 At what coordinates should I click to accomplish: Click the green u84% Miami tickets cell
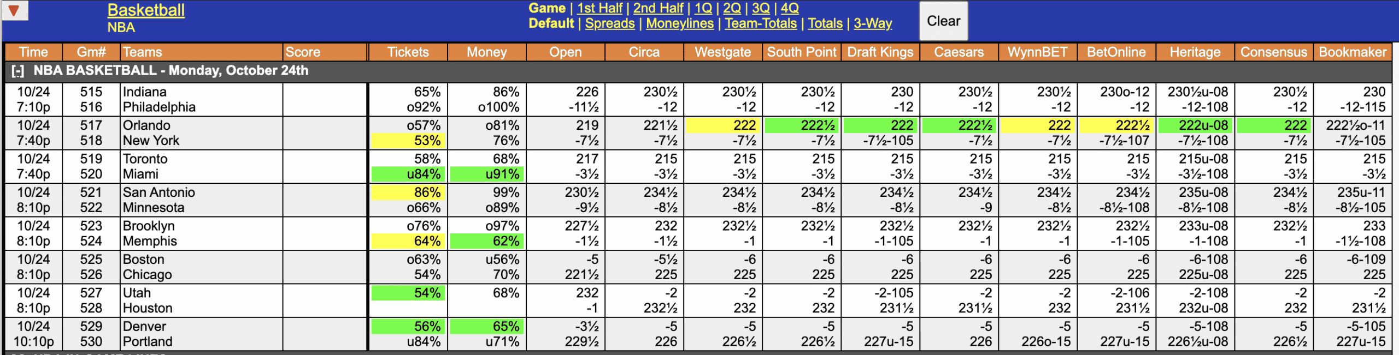408,174
